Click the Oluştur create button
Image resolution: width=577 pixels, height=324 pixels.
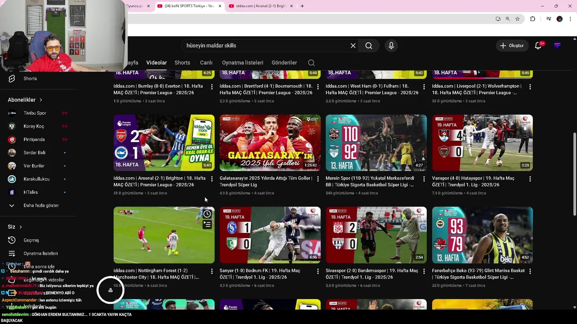[x=512, y=45]
